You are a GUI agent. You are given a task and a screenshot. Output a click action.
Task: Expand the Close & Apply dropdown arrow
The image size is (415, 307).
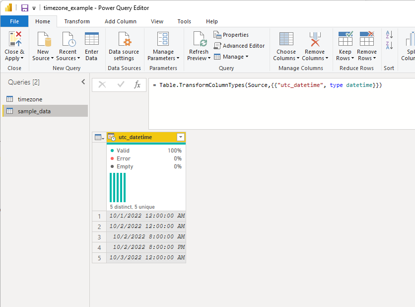click(22, 58)
